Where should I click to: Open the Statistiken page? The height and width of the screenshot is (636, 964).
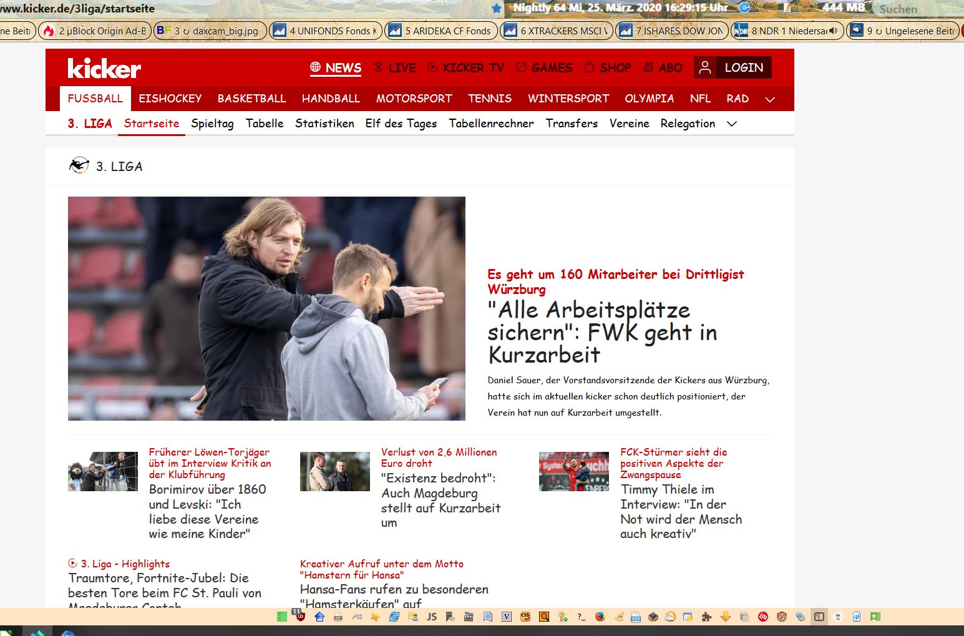[324, 124]
